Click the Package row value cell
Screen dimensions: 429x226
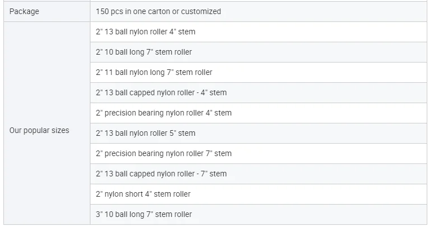click(258, 11)
